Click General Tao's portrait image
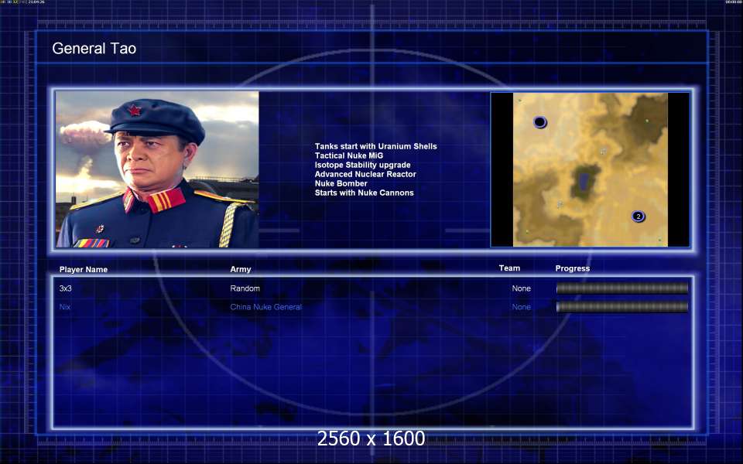The image size is (743, 464). [x=157, y=169]
